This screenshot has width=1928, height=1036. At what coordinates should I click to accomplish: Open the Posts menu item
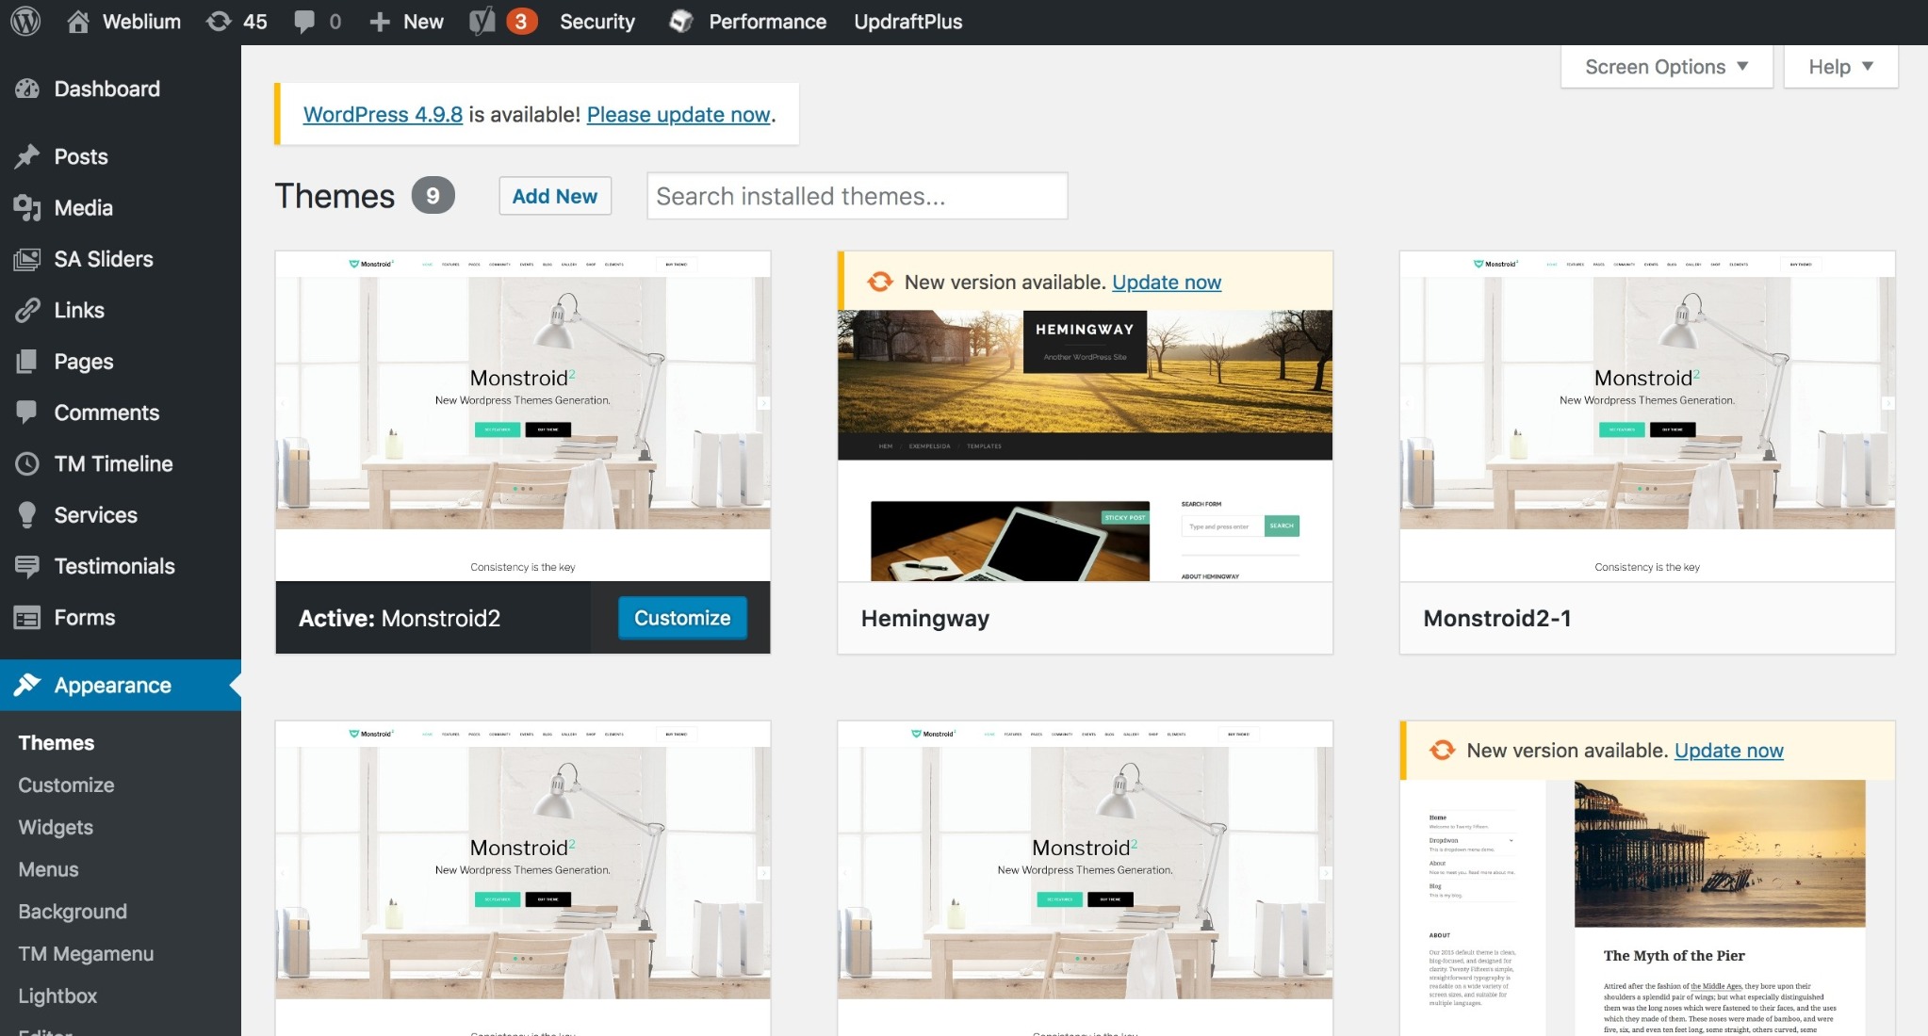pyautogui.click(x=81, y=156)
